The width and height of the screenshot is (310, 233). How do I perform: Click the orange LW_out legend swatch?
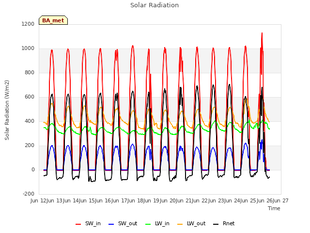click(180, 224)
